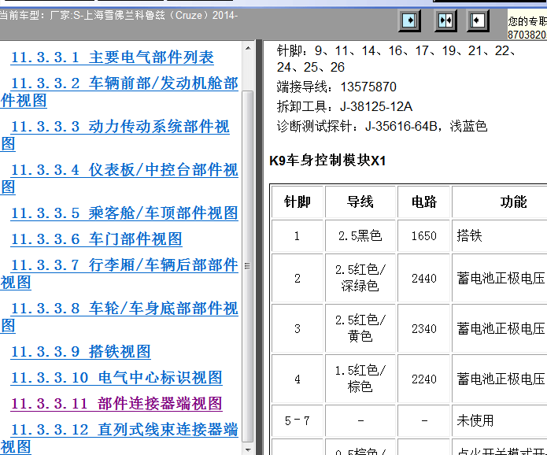Screen dimensions: 547x455
Task: Click the 2.5红色/黄色 wire cell
Action: click(x=360, y=328)
